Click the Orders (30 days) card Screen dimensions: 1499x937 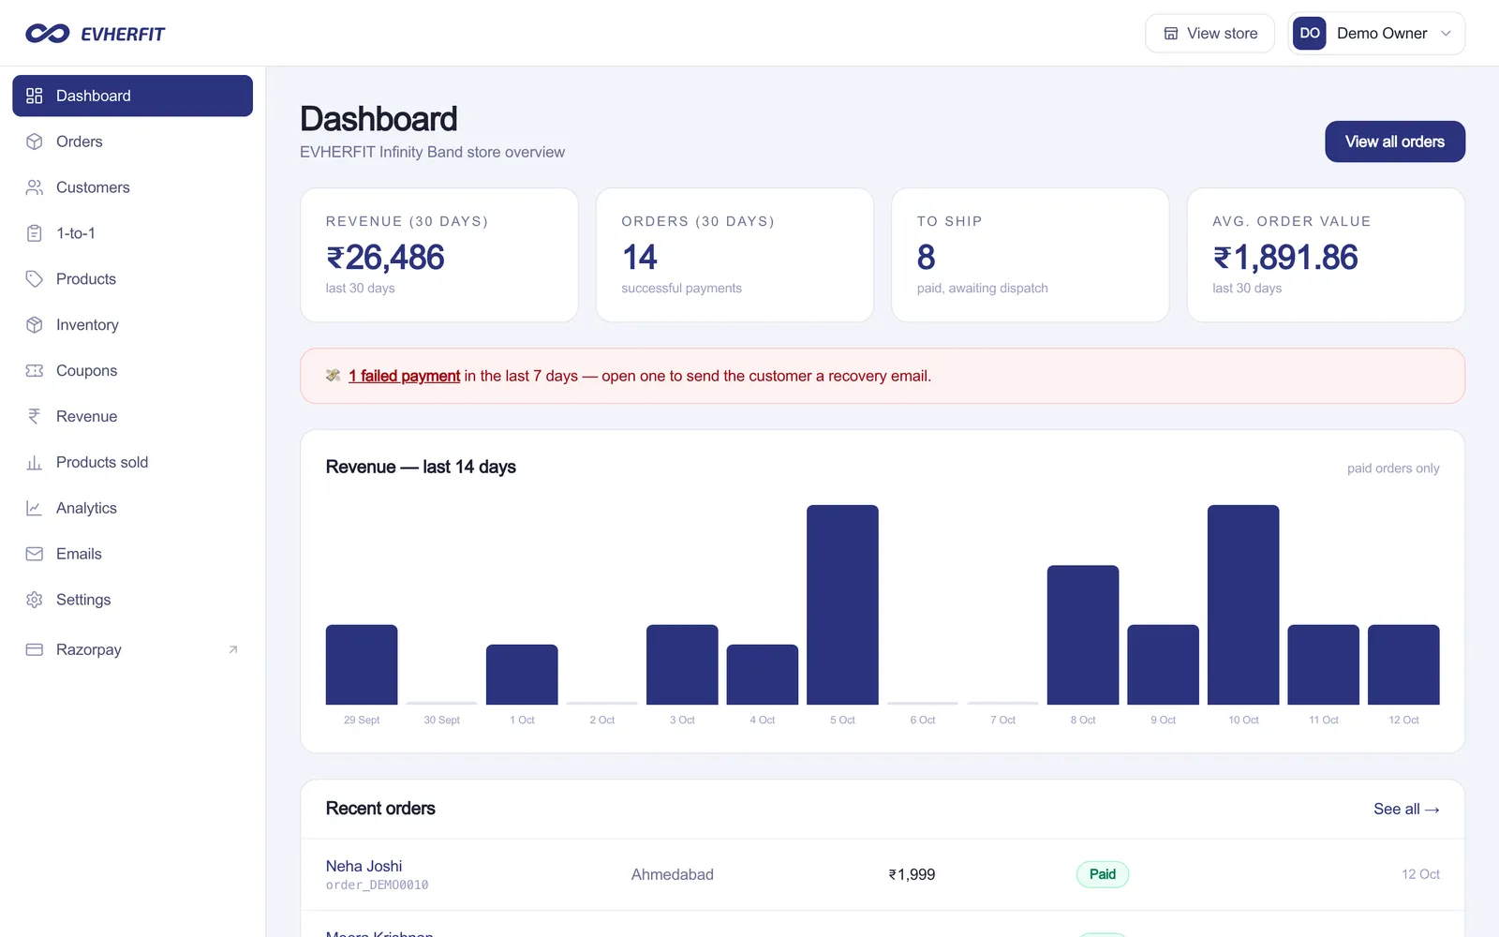(735, 256)
